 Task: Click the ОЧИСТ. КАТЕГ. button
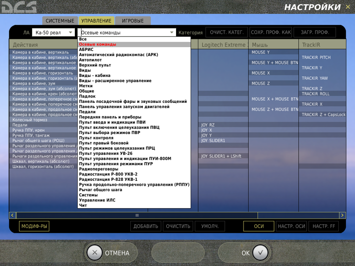click(226, 32)
